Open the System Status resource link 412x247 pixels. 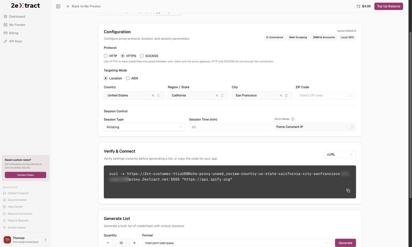point(17,228)
